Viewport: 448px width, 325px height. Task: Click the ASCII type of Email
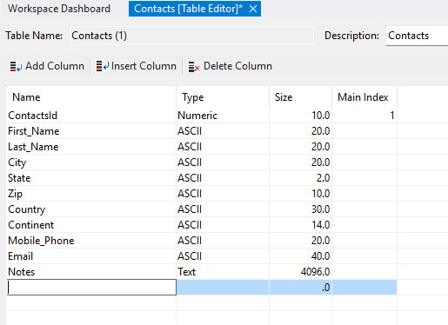click(x=223, y=256)
